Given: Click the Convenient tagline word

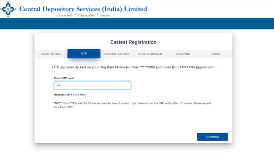Looking at the screenshot, I should [x=65, y=15].
